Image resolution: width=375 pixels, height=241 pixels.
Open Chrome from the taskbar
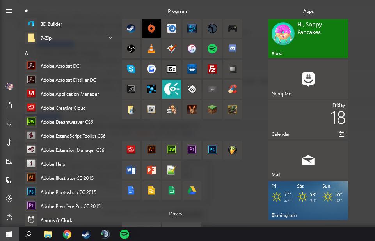click(67, 234)
